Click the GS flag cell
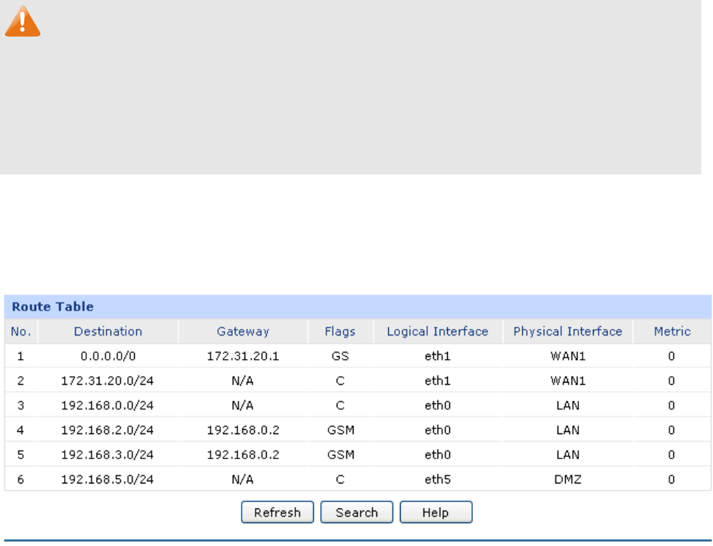 [340, 356]
